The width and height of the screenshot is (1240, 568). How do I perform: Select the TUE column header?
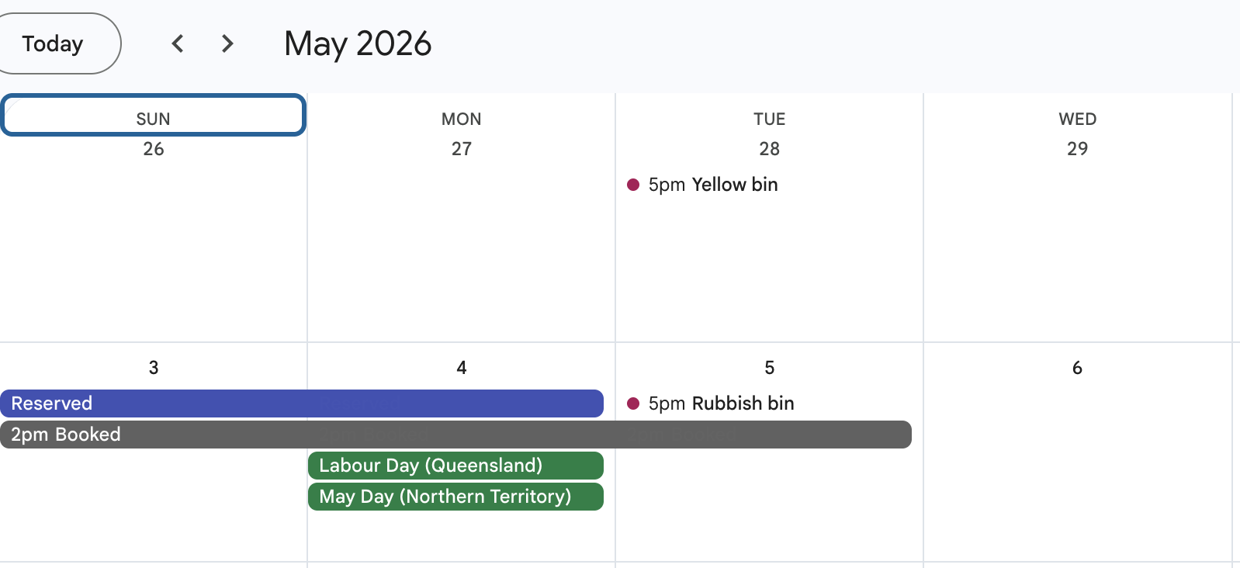click(769, 119)
